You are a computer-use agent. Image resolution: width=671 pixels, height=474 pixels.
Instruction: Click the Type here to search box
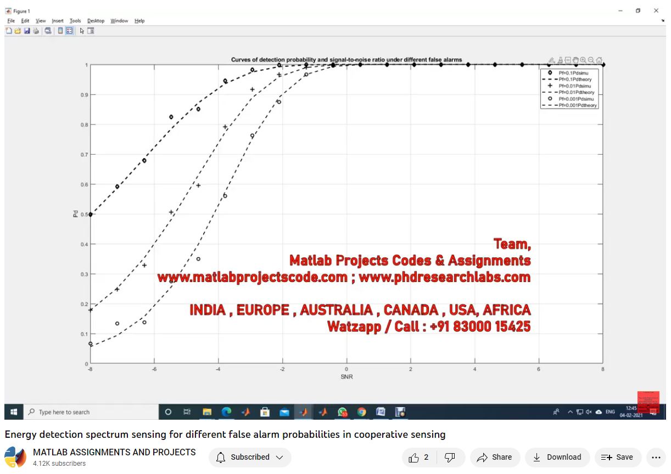pyautogui.click(x=91, y=412)
